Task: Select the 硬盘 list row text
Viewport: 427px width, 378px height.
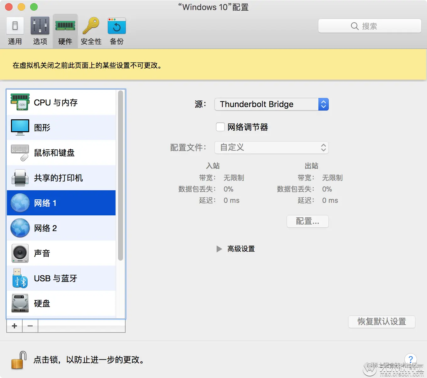Action: pos(42,304)
